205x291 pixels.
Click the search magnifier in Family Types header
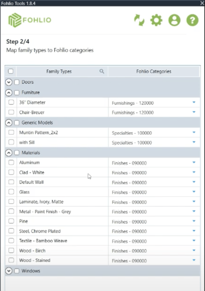click(102, 71)
